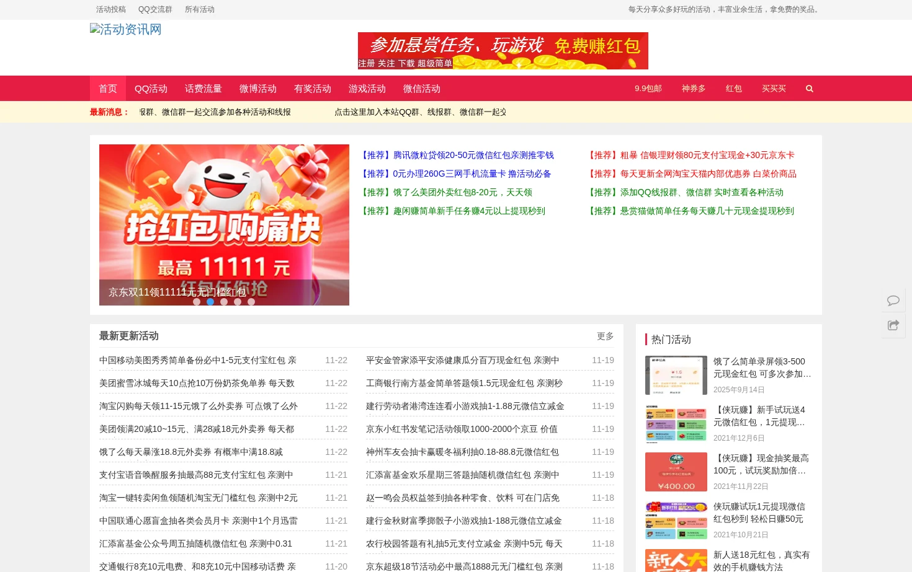Open the 京东双11 carousel slide image
The width and height of the screenshot is (912, 572).
224,225
